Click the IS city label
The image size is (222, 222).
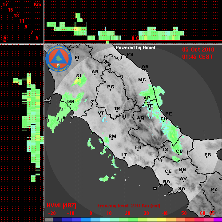[x=166, y=150]
